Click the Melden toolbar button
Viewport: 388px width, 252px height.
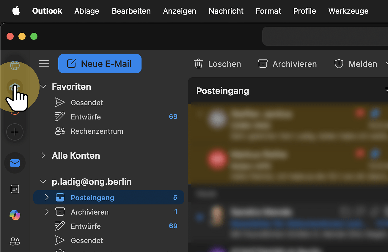point(356,64)
